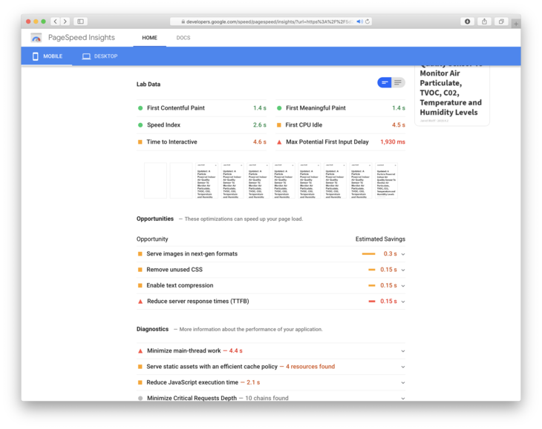Expand Minimize main-thread work chevron
Viewport: 542px width, 429px height.
(x=402, y=351)
